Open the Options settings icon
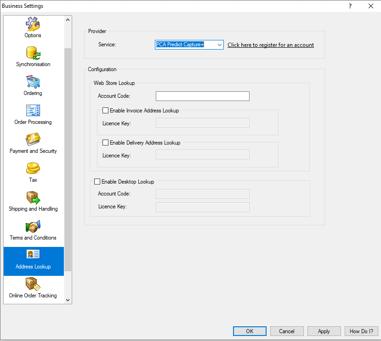Image resolution: width=381 pixels, height=341 pixels. [33, 24]
